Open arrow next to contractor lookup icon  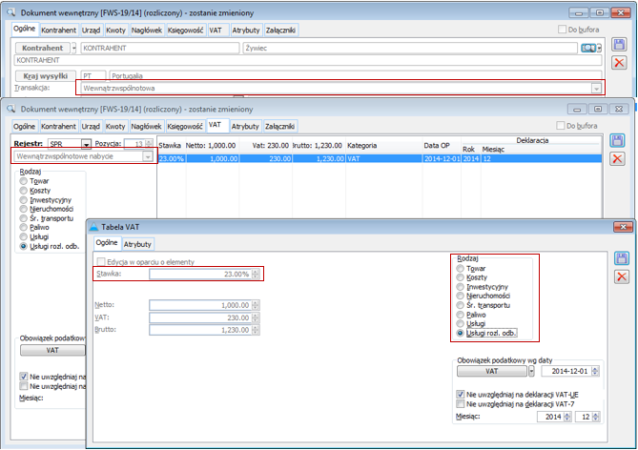pos(599,48)
